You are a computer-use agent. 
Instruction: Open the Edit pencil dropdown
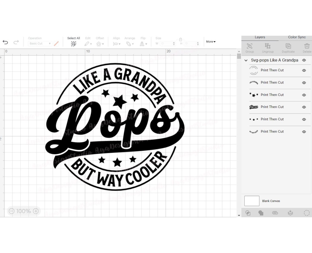coord(88,44)
